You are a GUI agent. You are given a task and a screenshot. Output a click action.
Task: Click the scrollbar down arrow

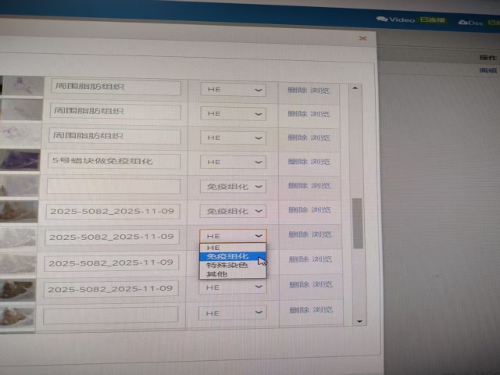point(359,320)
